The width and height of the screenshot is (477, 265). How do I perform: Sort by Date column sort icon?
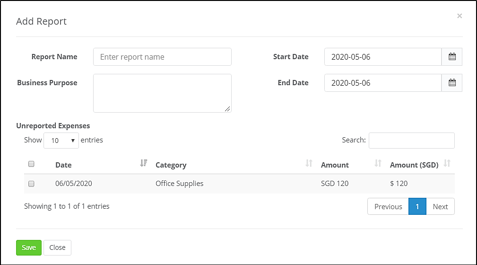coord(144,164)
